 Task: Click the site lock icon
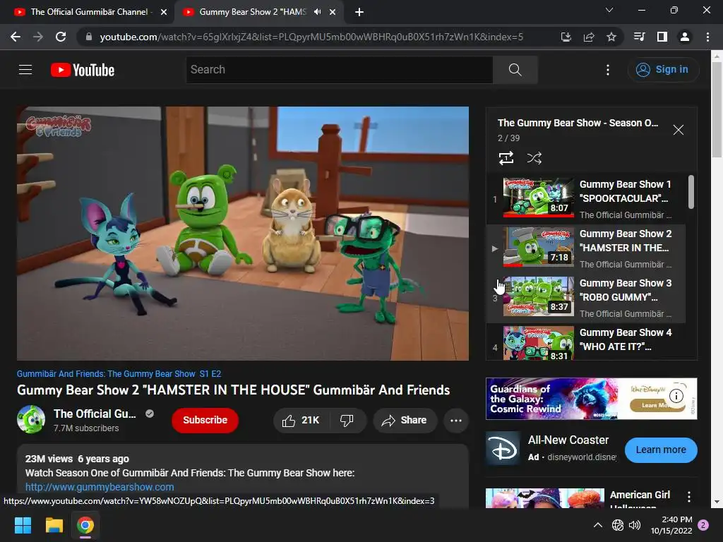[x=89, y=37]
